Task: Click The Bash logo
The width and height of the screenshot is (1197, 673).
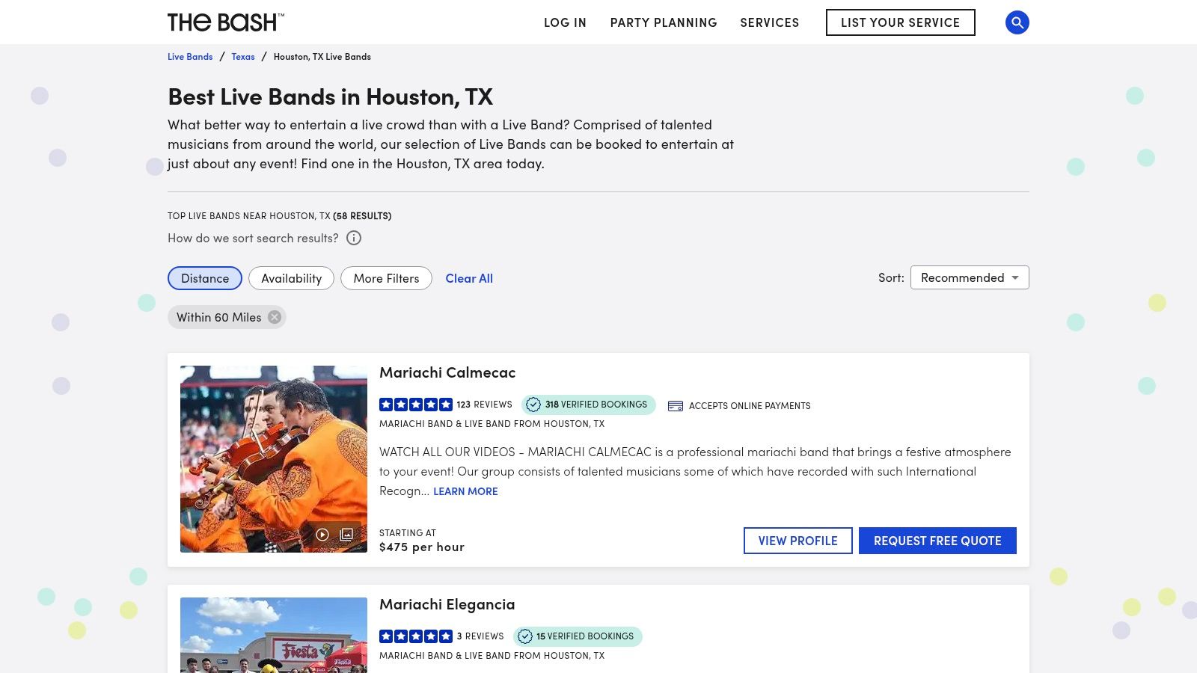Action: (225, 22)
